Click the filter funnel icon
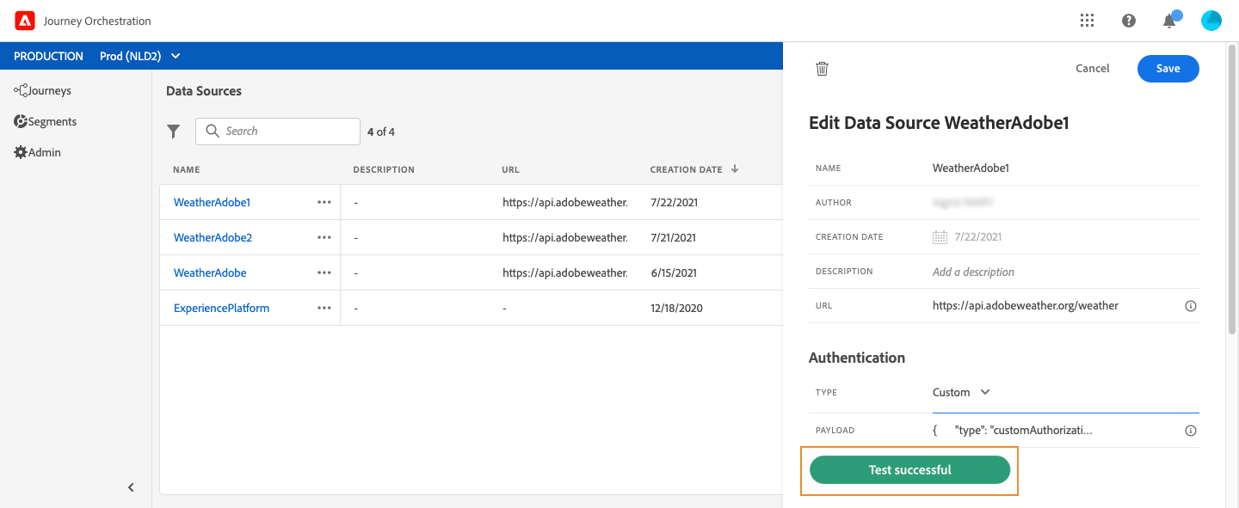The width and height of the screenshot is (1239, 508). point(174,132)
